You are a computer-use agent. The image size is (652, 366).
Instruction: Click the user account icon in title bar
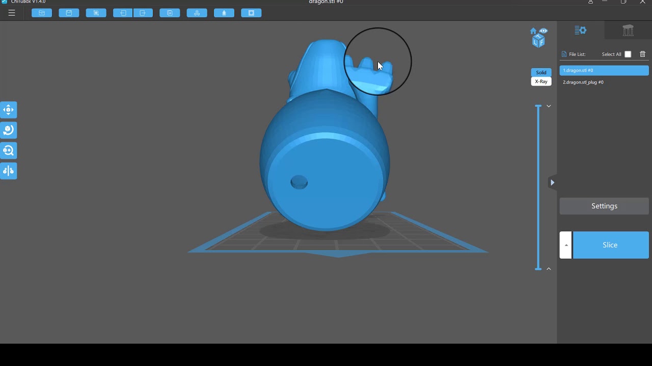tap(590, 2)
